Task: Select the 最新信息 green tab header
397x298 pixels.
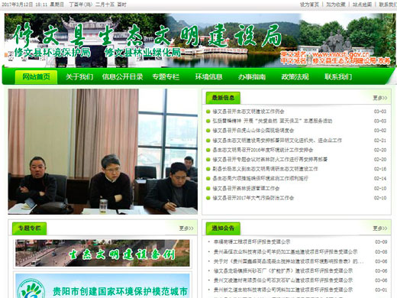Action: tap(223, 98)
